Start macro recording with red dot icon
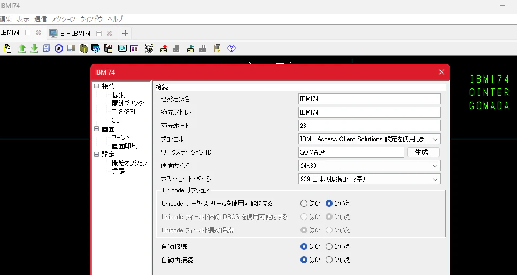The width and height of the screenshot is (517, 275). pyautogui.click(x=164, y=48)
